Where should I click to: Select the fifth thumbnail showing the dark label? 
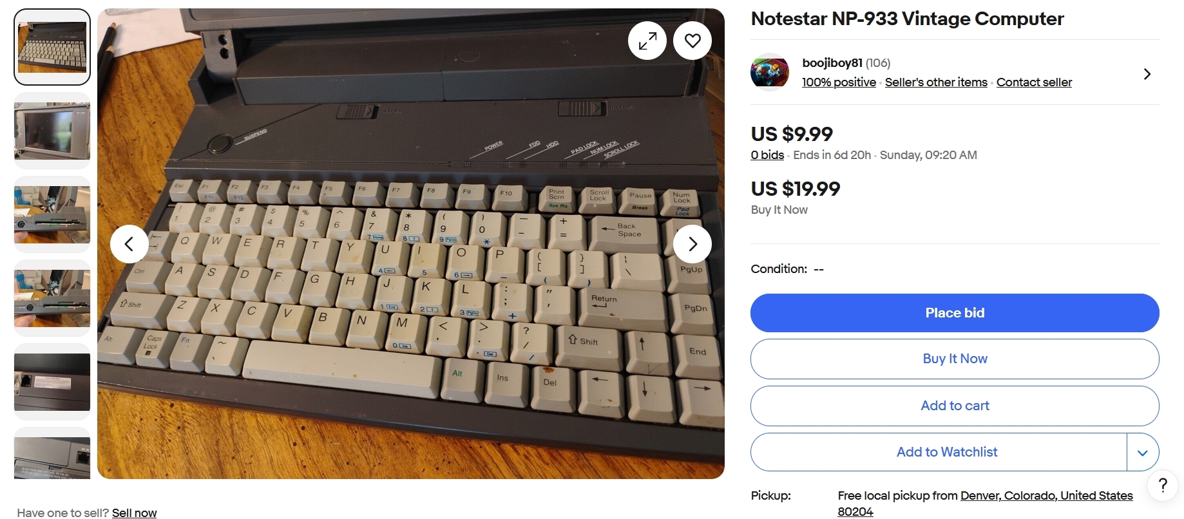tap(52, 382)
